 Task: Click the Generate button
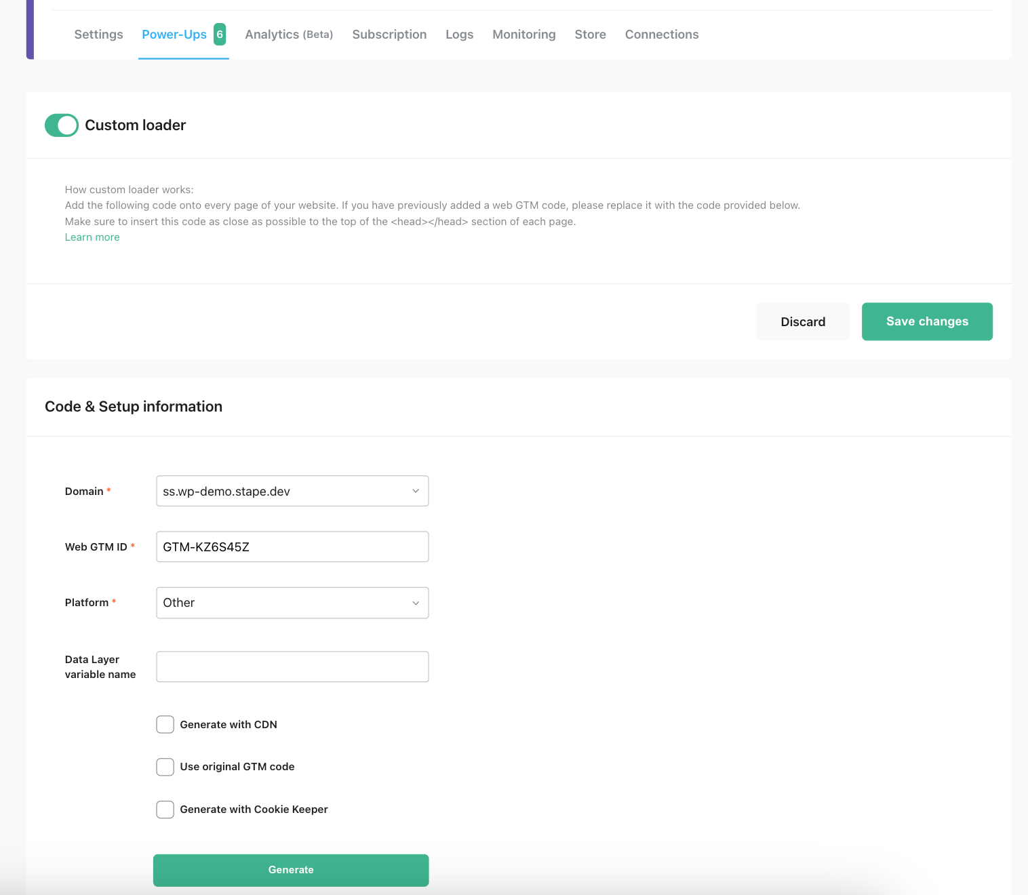coord(290,870)
